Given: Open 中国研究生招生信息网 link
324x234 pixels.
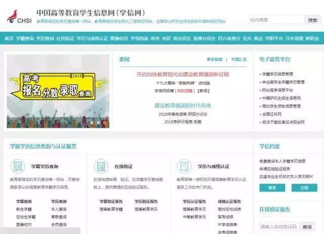Looking at the screenshot, I should [281, 98].
